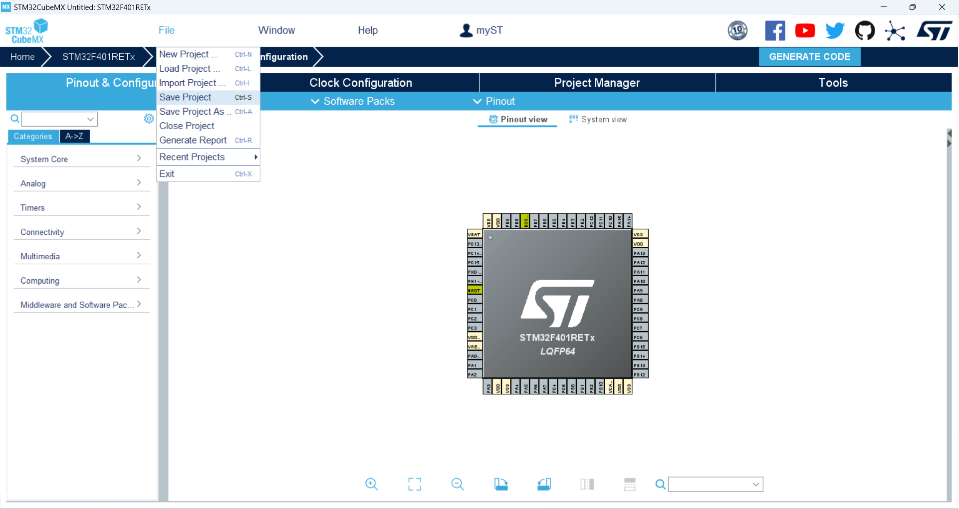This screenshot has height=509, width=959.
Task: Click the STM32F401RETx breadcrumb
Action: click(x=98, y=57)
